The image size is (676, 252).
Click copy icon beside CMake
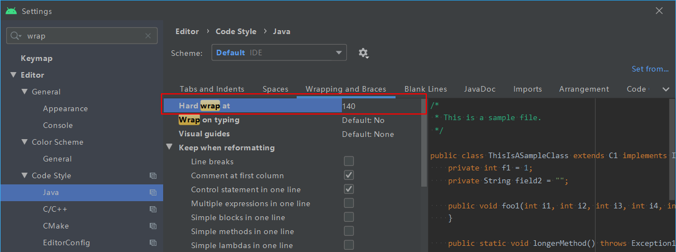pyautogui.click(x=153, y=226)
